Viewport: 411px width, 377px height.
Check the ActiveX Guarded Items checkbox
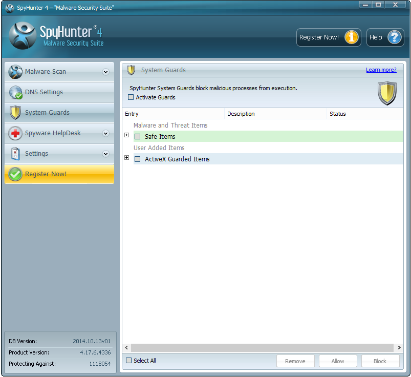137,159
